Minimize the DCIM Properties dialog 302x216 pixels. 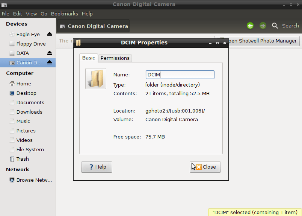point(210,43)
